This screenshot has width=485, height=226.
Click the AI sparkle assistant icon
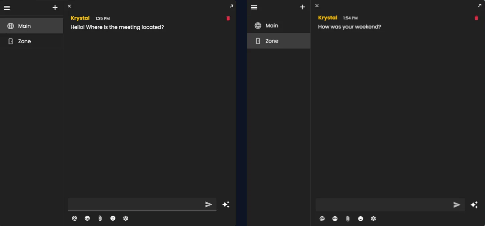(226, 204)
